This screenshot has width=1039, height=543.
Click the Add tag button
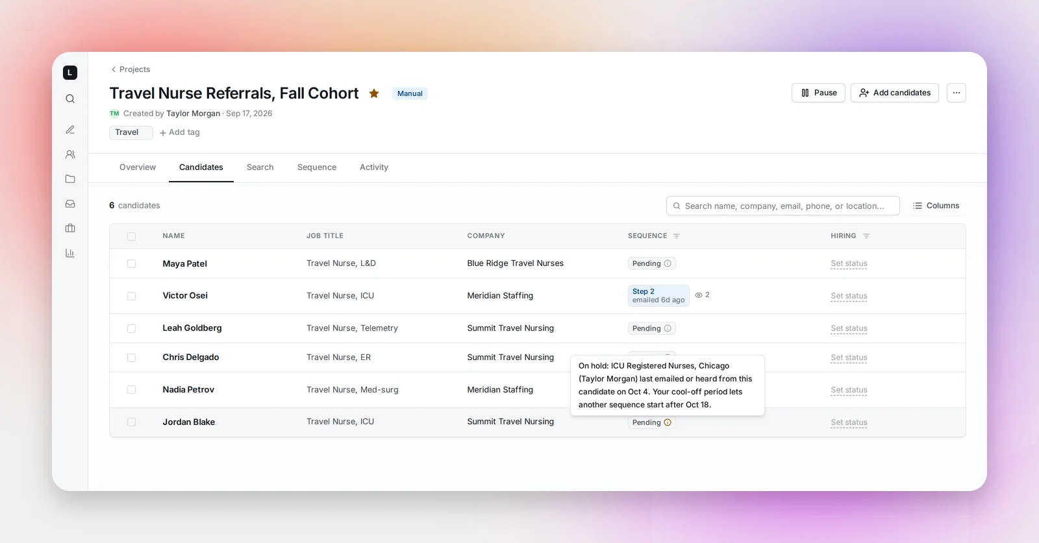pyautogui.click(x=180, y=132)
